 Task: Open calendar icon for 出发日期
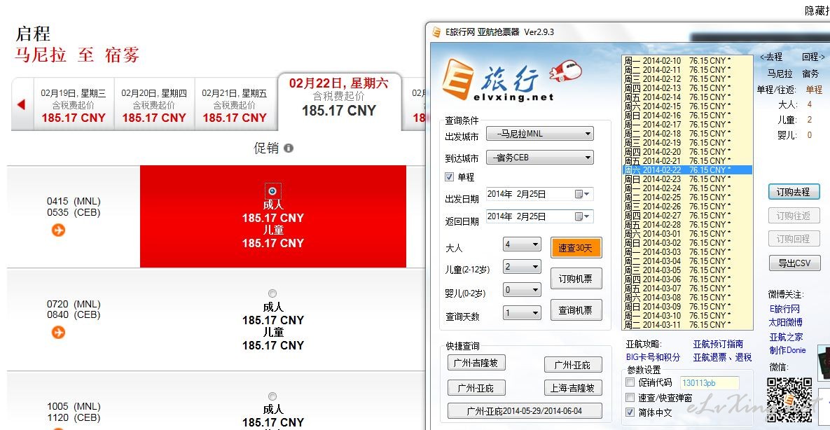[582, 194]
